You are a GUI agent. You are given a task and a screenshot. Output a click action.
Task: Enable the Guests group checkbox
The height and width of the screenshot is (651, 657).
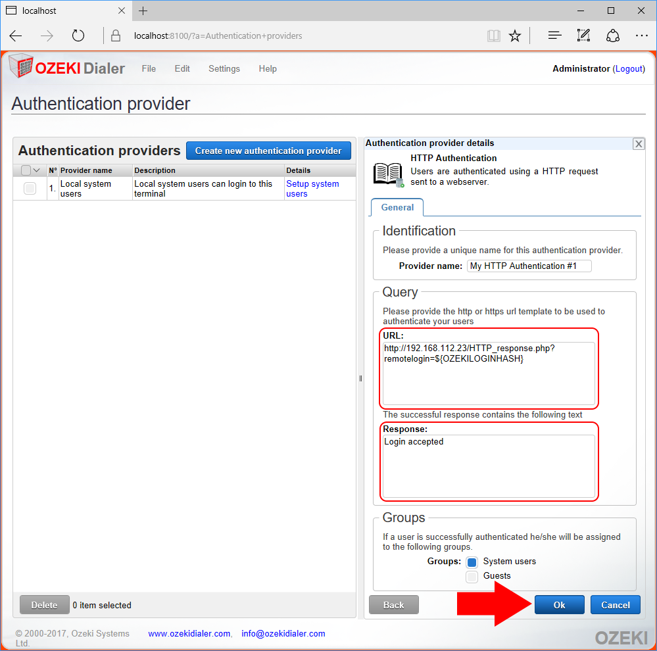(472, 577)
